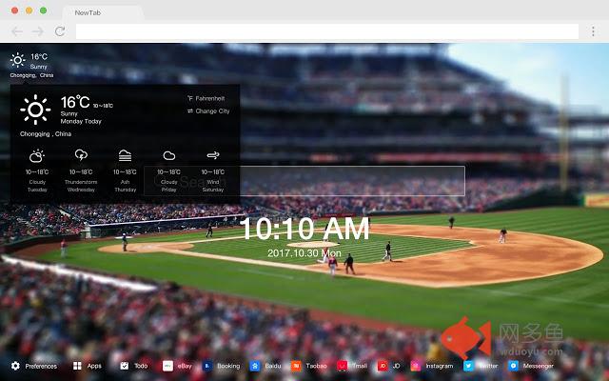The height and width of the screenshot is (381, 609).
Task: Launch the eBay shortcut icon
Action: (168, 366)
